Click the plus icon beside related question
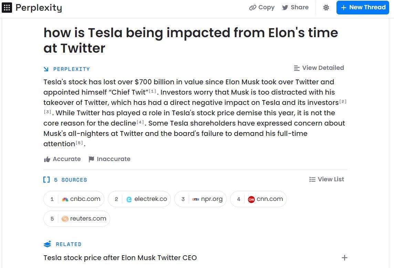 pos(344,258)
